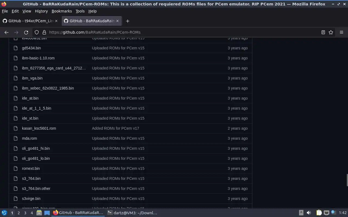
Task: Click the volume speaker icon in tray
Action: (x=309, y=213)
